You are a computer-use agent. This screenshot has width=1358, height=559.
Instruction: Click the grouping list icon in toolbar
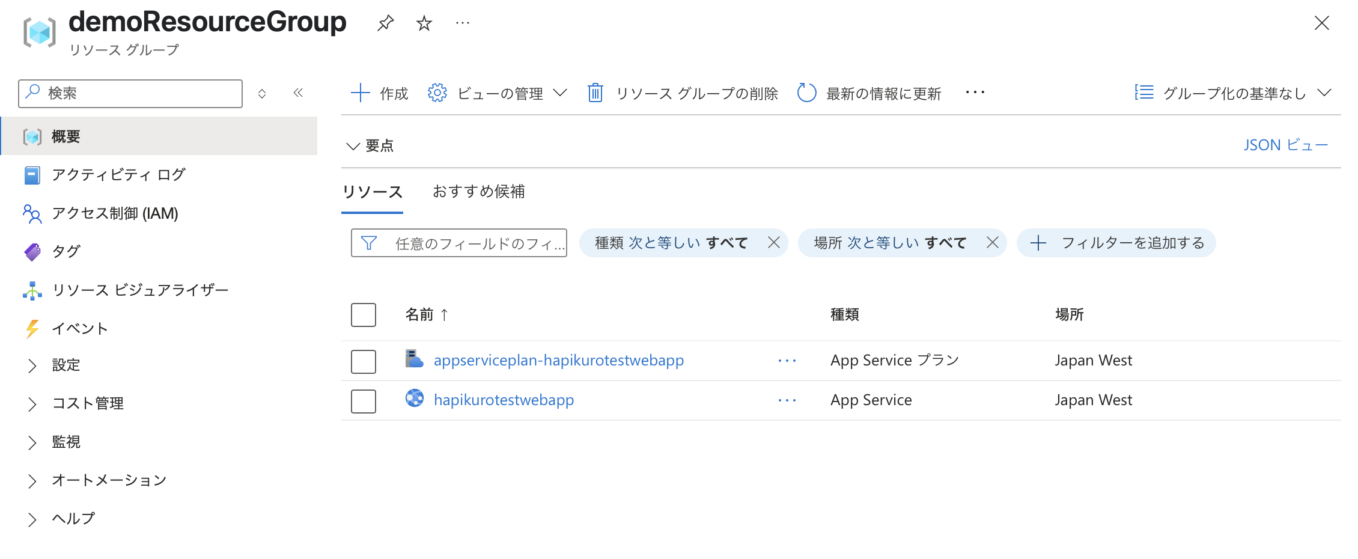(x=1144, y=92)
